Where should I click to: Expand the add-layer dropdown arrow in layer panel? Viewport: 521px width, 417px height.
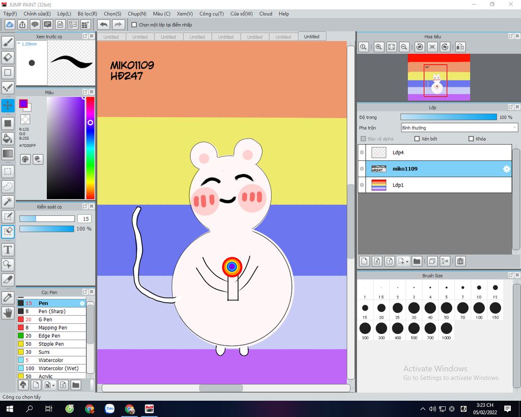pos(408,261)
